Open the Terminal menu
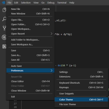Image resolution: width=109 pixels, height=109 pixels. click(x=62, y=3)
